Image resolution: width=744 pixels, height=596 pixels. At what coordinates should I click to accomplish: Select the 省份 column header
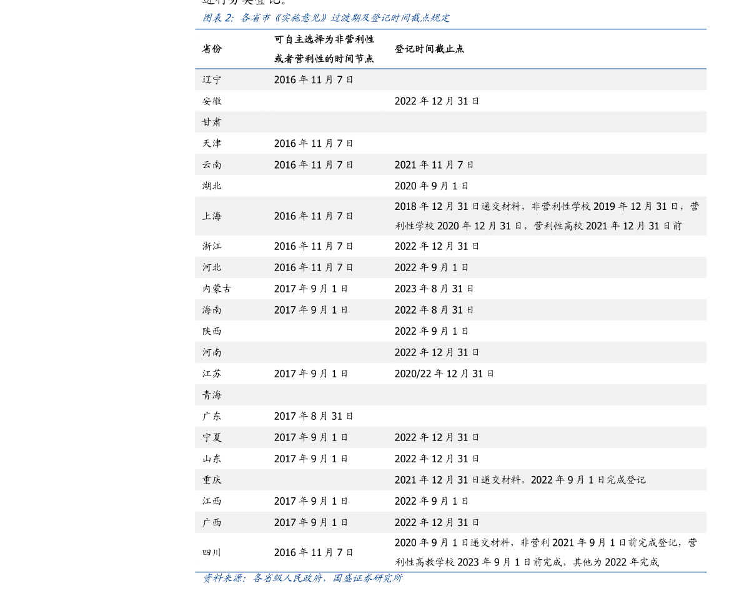212,49
